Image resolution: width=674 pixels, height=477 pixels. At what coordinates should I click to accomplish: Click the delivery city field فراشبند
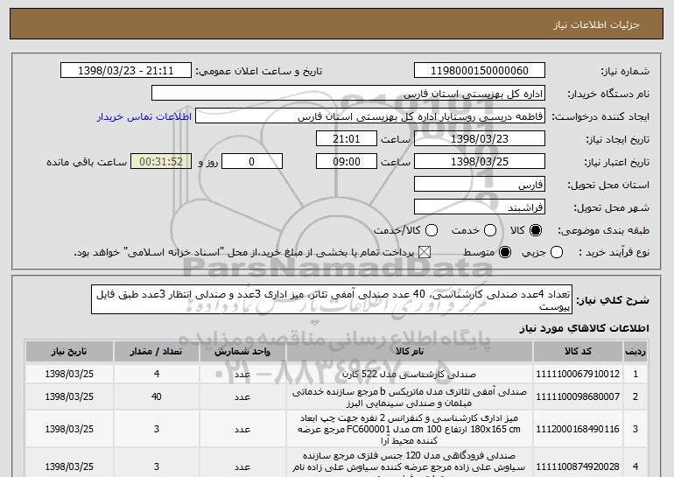(480, 207)
